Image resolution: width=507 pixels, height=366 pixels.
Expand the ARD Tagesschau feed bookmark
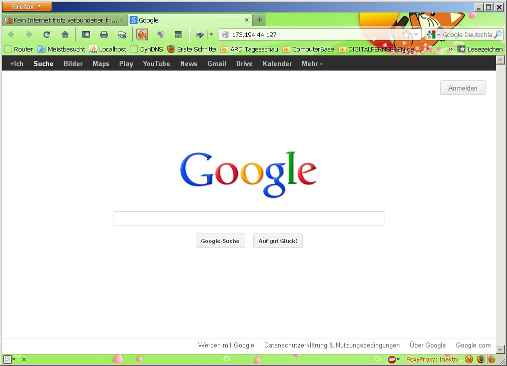click(x=249, y=49)
